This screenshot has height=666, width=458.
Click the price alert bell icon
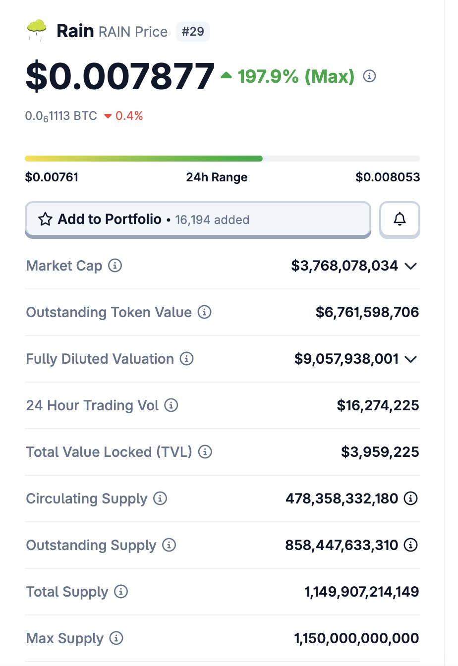(400, 219)
